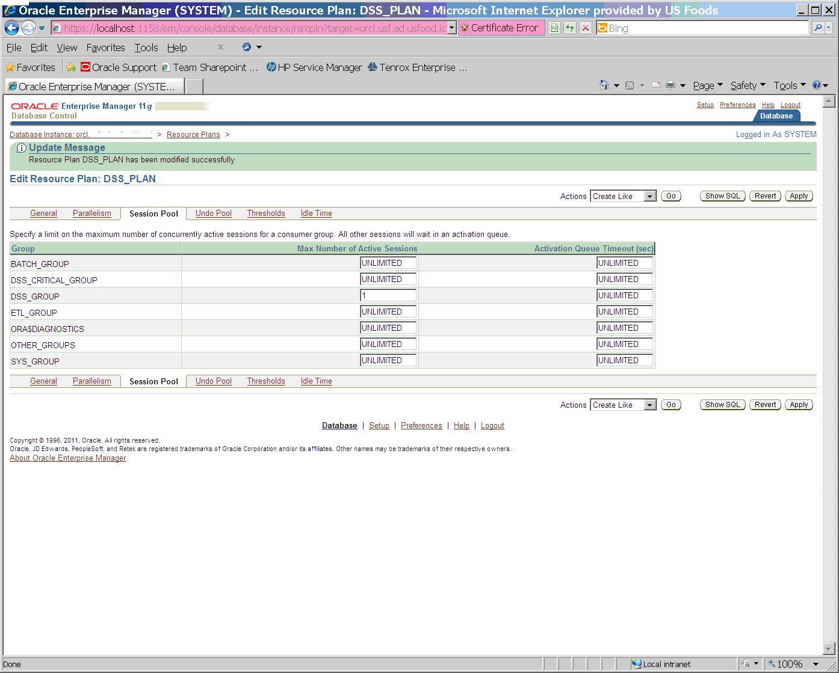The image size is (839, 673).
Task: Open the search provider dropdown arrow
Action: tap(829, 28)
